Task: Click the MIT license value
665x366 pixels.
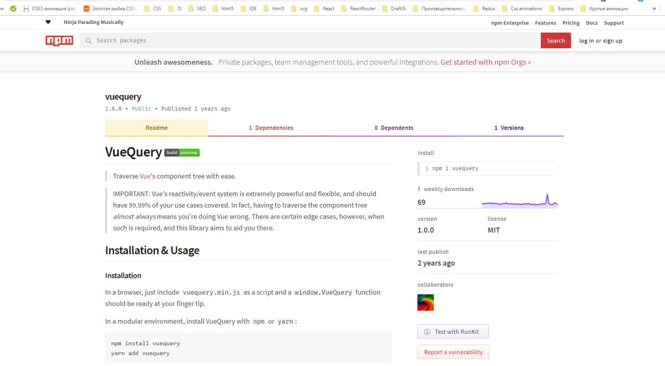Action: (x=494, y=230)
